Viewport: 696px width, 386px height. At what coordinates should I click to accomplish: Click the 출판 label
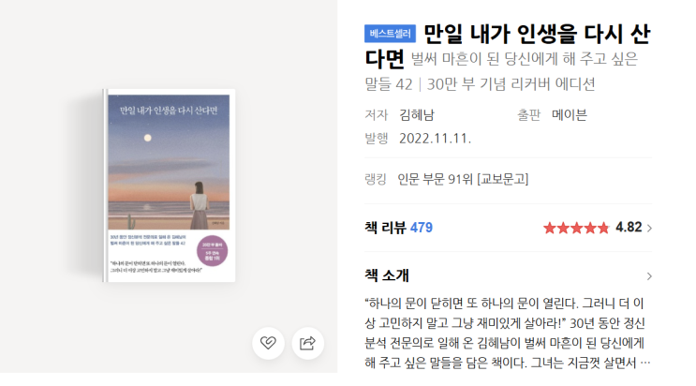pyautogui.click(x=528, y=115)
